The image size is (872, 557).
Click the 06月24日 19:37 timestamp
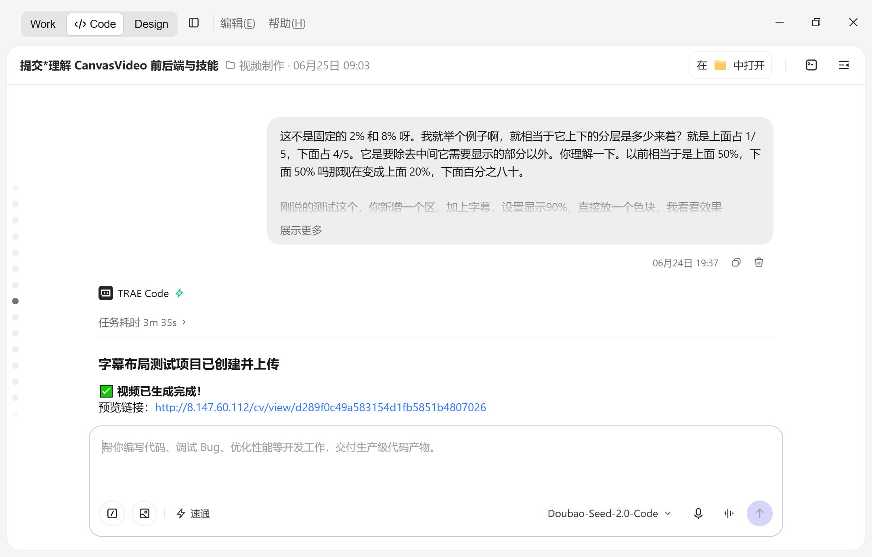coord(685,263)
